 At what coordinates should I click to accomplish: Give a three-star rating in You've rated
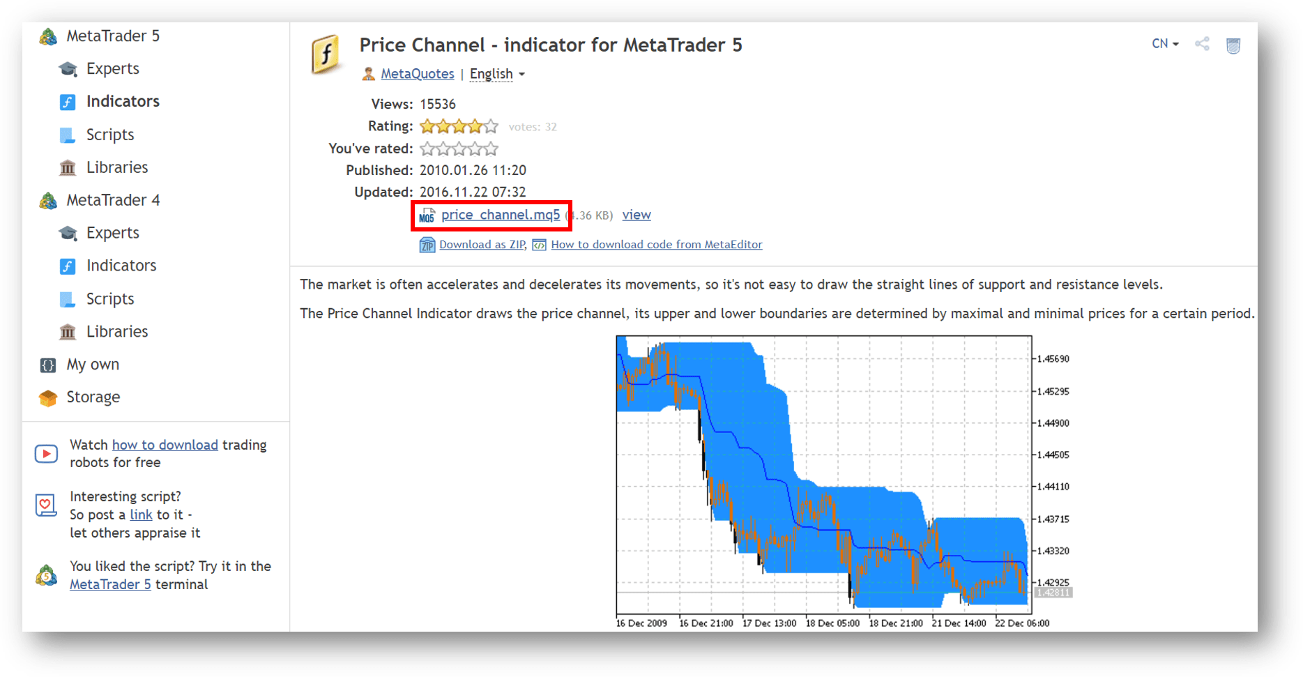(x=459, y=149)
